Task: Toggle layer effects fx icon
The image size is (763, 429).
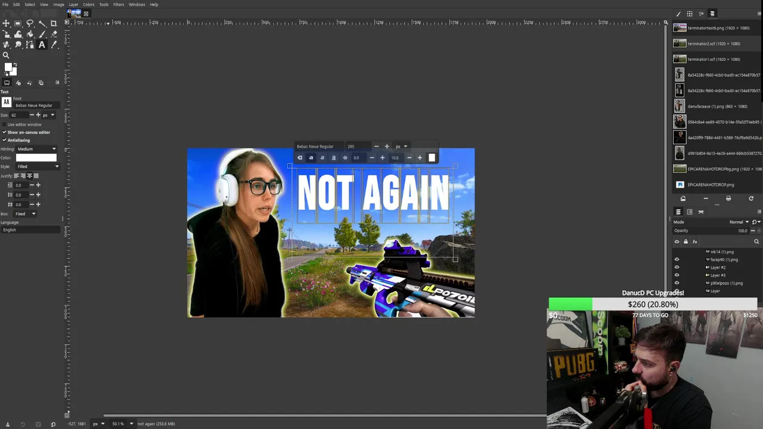Action: point(694,242)
